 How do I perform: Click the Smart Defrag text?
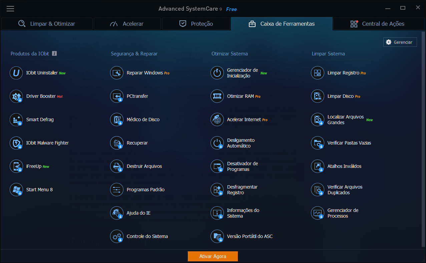click(x=40, y=119)
